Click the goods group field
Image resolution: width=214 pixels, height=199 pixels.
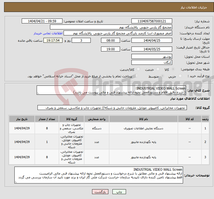(x=112, y=108)
